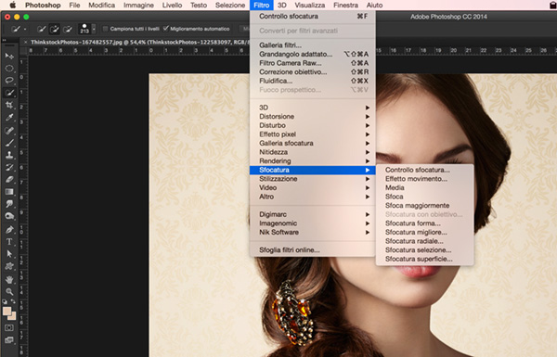This screenshot has height=357, width=557.
Task: Select the Healing Brush tool
Action: [9, 131]
